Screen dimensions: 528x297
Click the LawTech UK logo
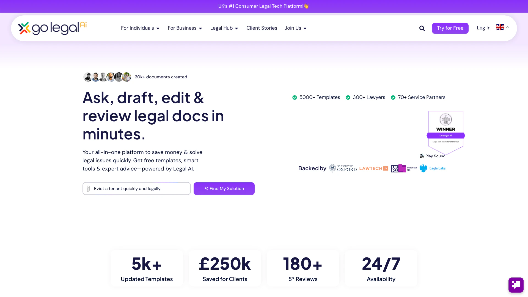[373, 168]
